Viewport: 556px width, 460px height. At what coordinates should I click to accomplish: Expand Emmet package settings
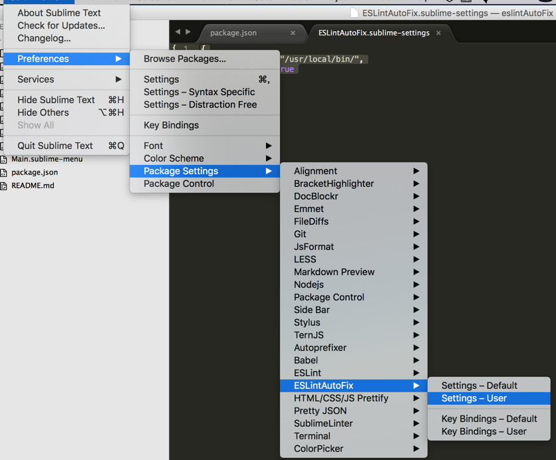pyautogui.click(x=354, y=209)
